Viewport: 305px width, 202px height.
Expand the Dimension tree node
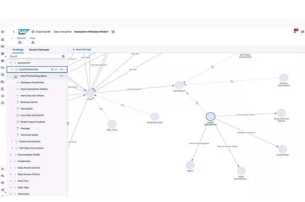11,194
